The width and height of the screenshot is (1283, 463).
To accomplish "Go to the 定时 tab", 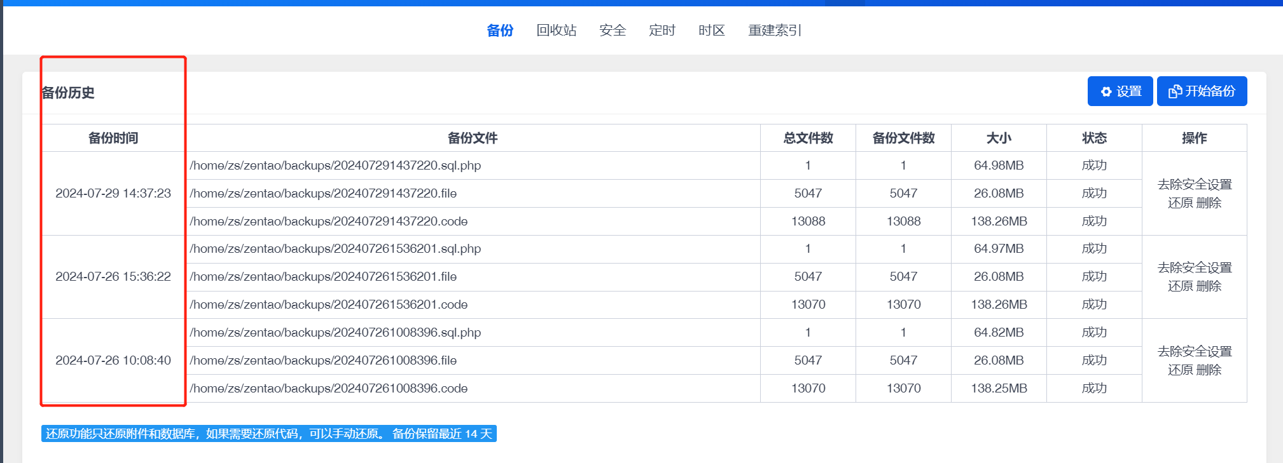I will (x=662, y=30).
